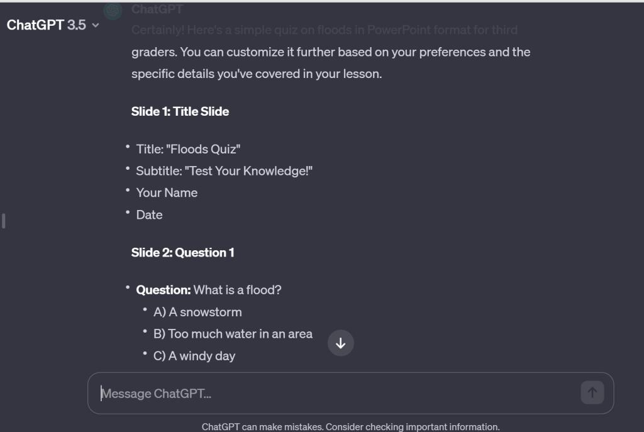
Task: Click the 'Subtitle: "Test Your Knowledge!"' bullet
Action: (224, 171)
